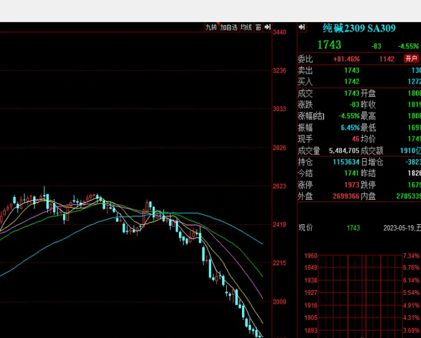Click the 成交量 value 5,484,705
The height and width of the screenshot is (338, 421).
click(x=344, y=151)
